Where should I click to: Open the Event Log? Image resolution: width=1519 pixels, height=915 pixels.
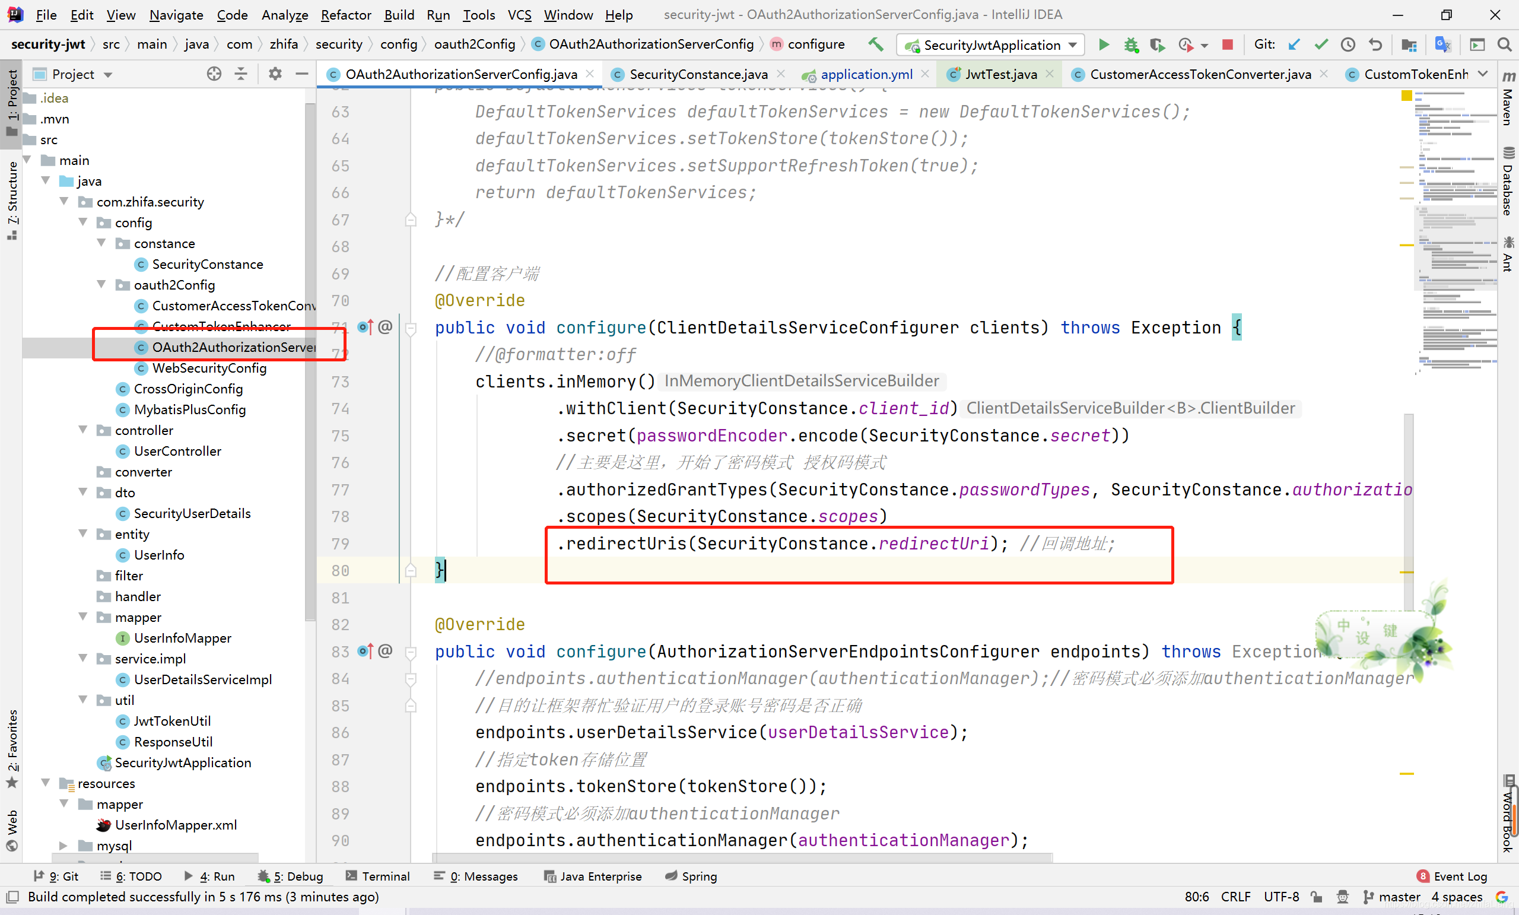[1453, 876]
